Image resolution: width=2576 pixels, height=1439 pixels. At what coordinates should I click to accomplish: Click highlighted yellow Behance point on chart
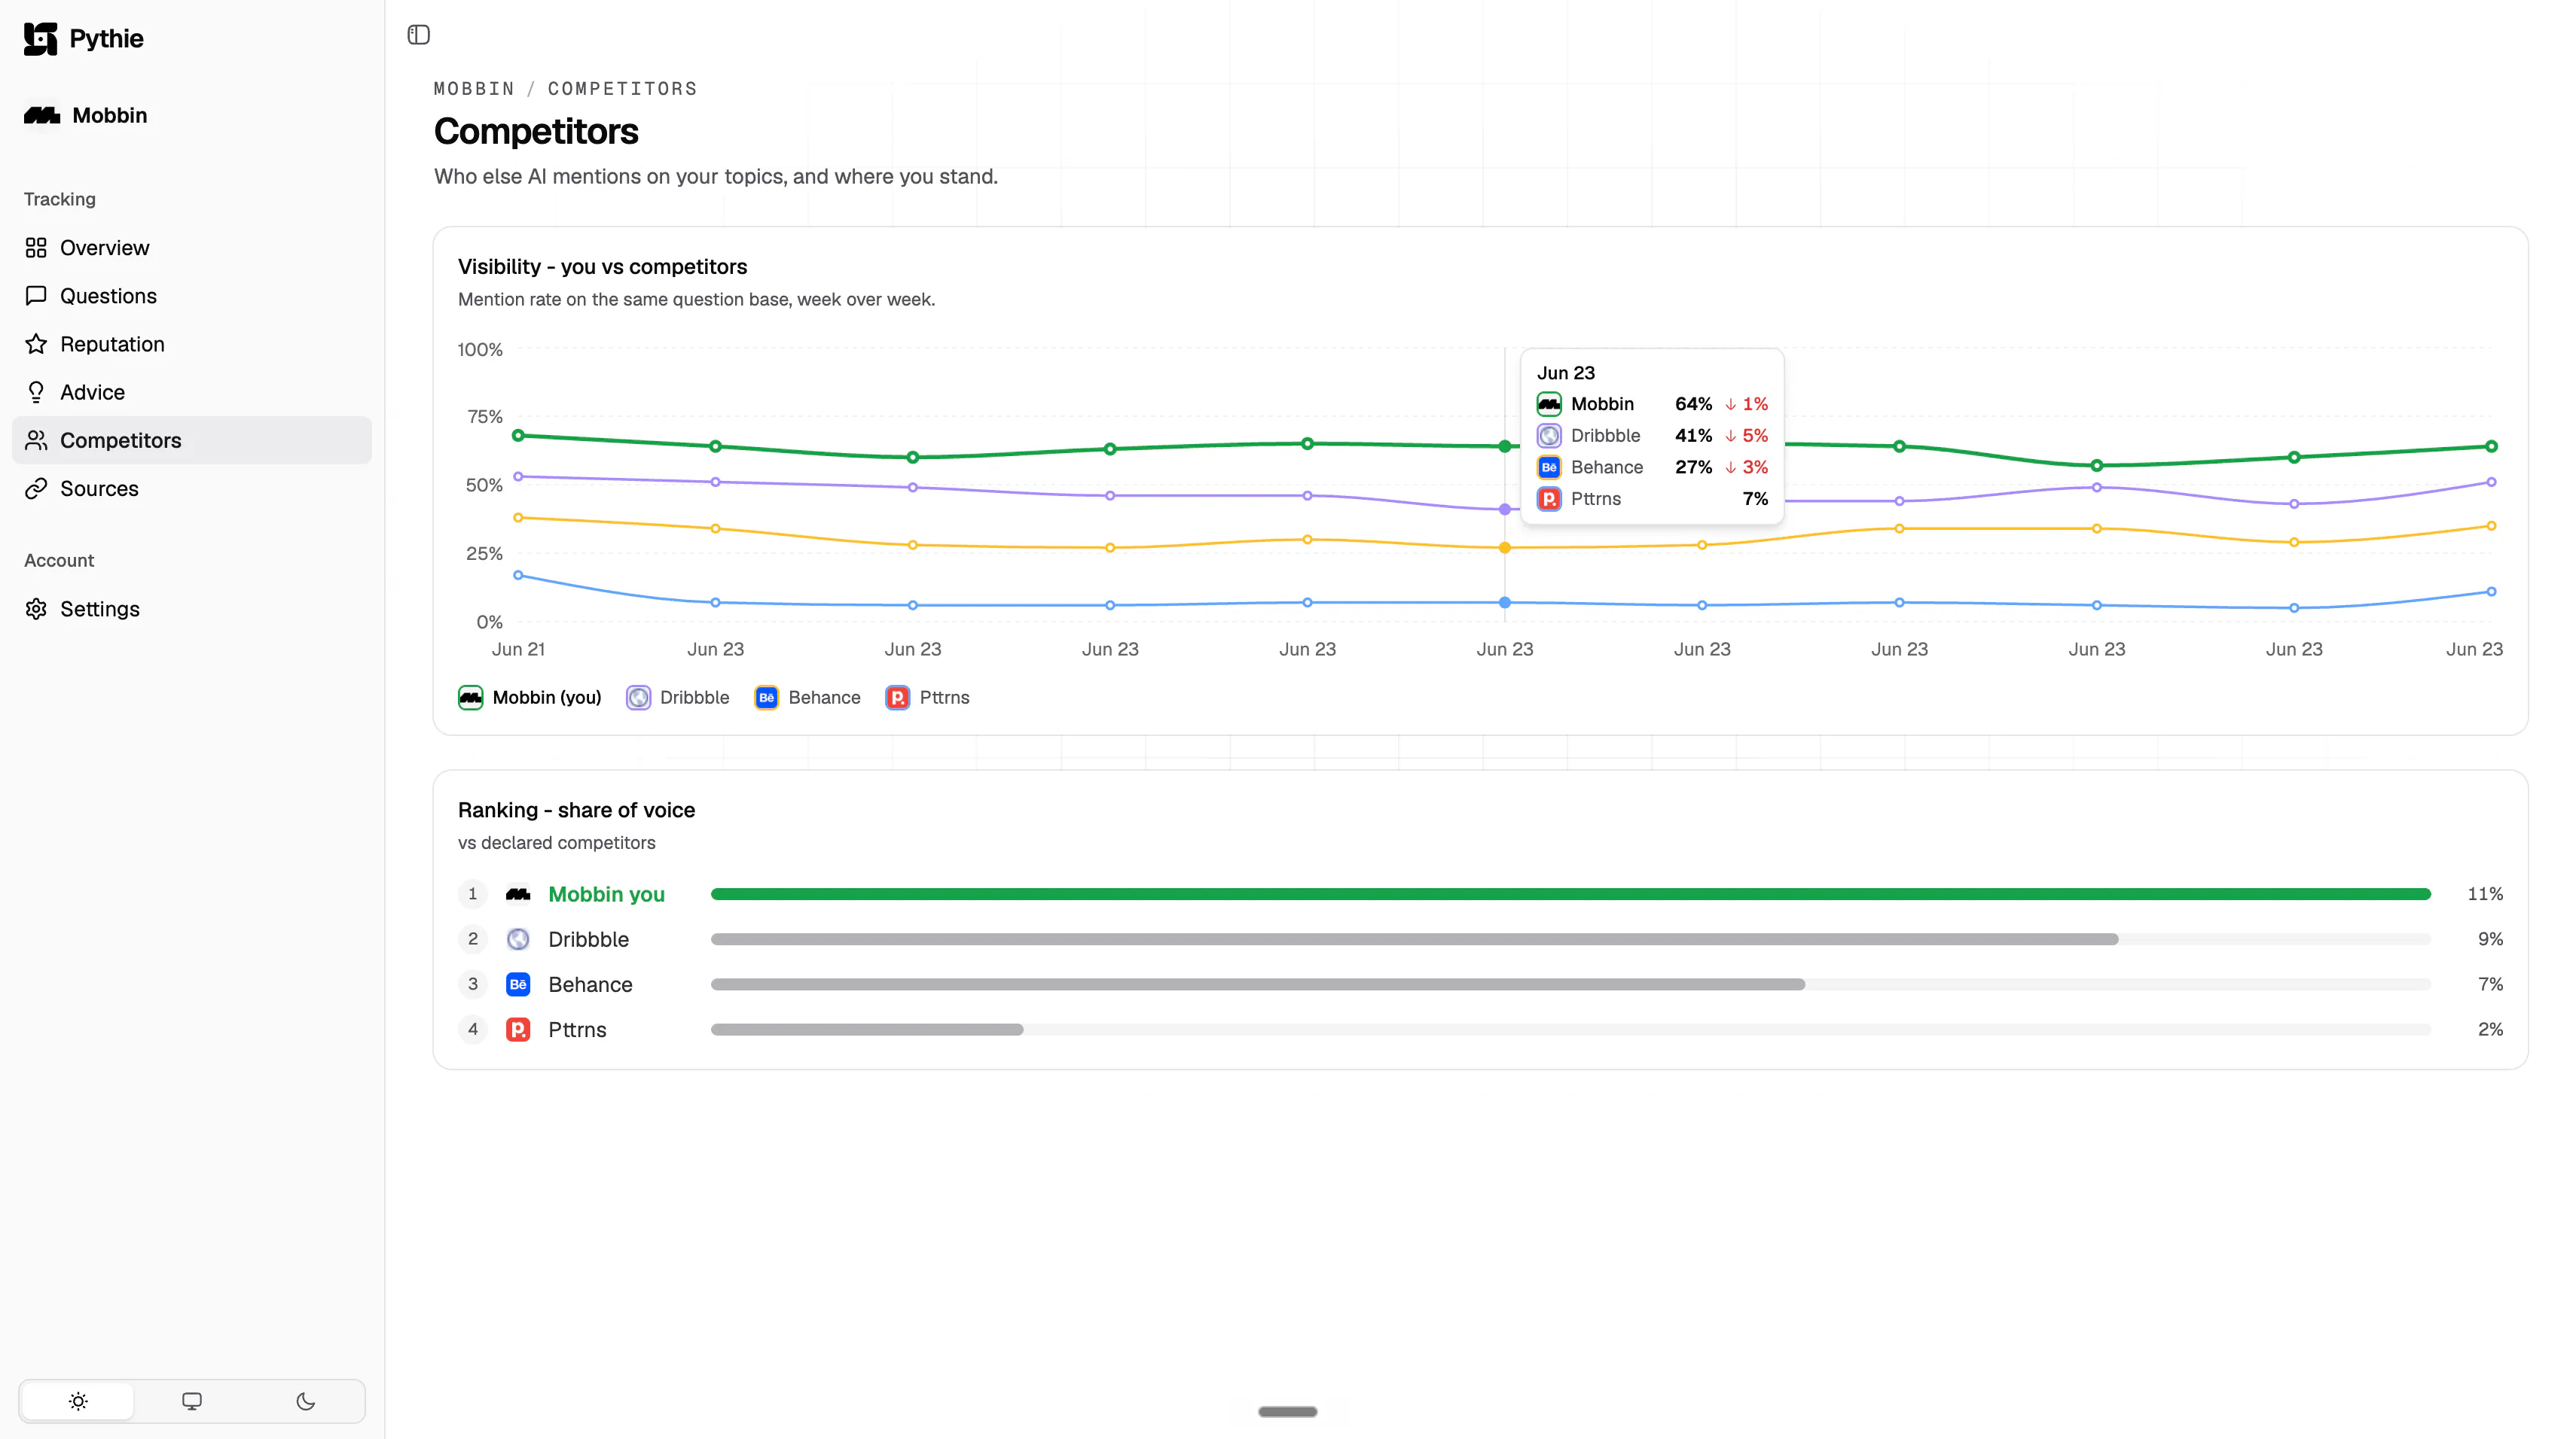click(x=1505, y=548)
